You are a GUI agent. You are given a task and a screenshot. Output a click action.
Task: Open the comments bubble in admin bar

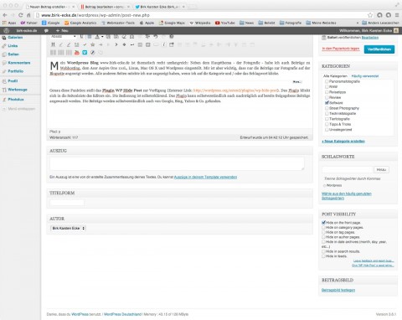point(46,30)
